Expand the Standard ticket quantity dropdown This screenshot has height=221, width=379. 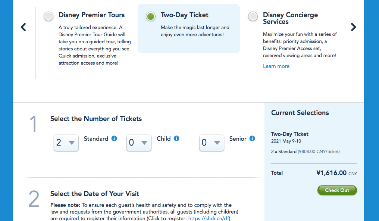[x=66, y=143]
